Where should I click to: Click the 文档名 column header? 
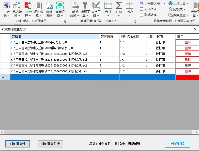tap(55, 37)
